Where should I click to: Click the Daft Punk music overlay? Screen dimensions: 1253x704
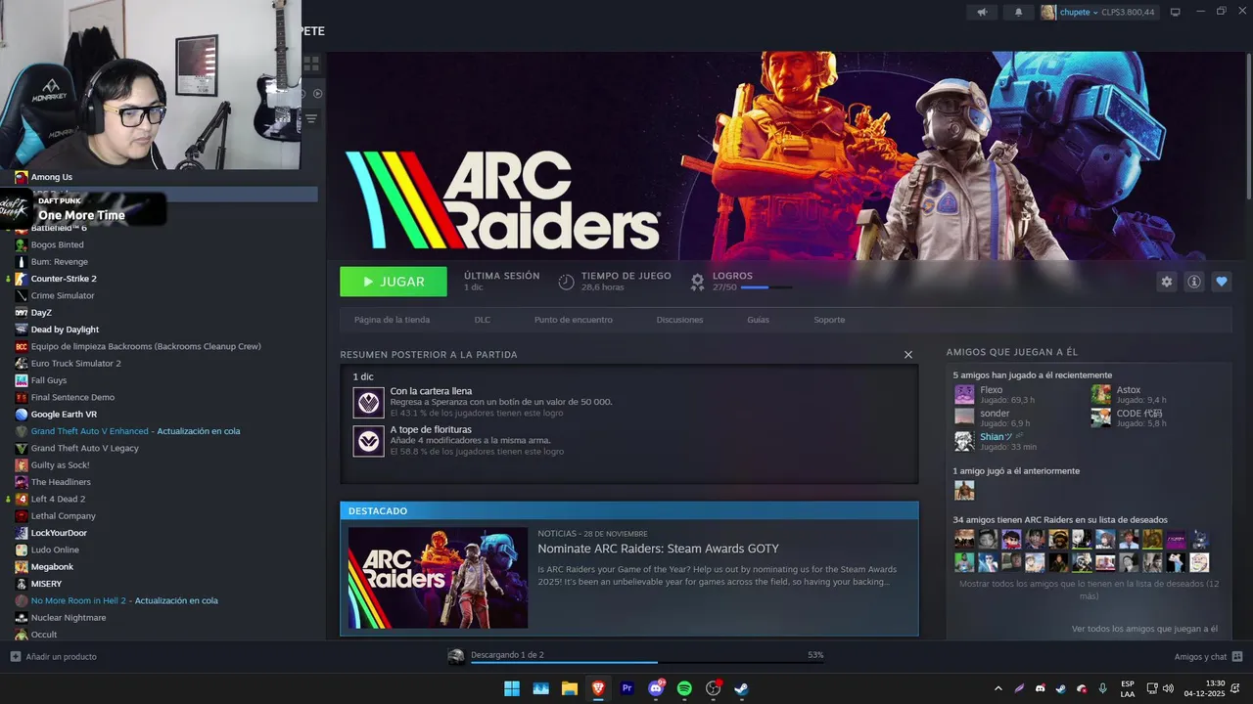coord(82,208)
